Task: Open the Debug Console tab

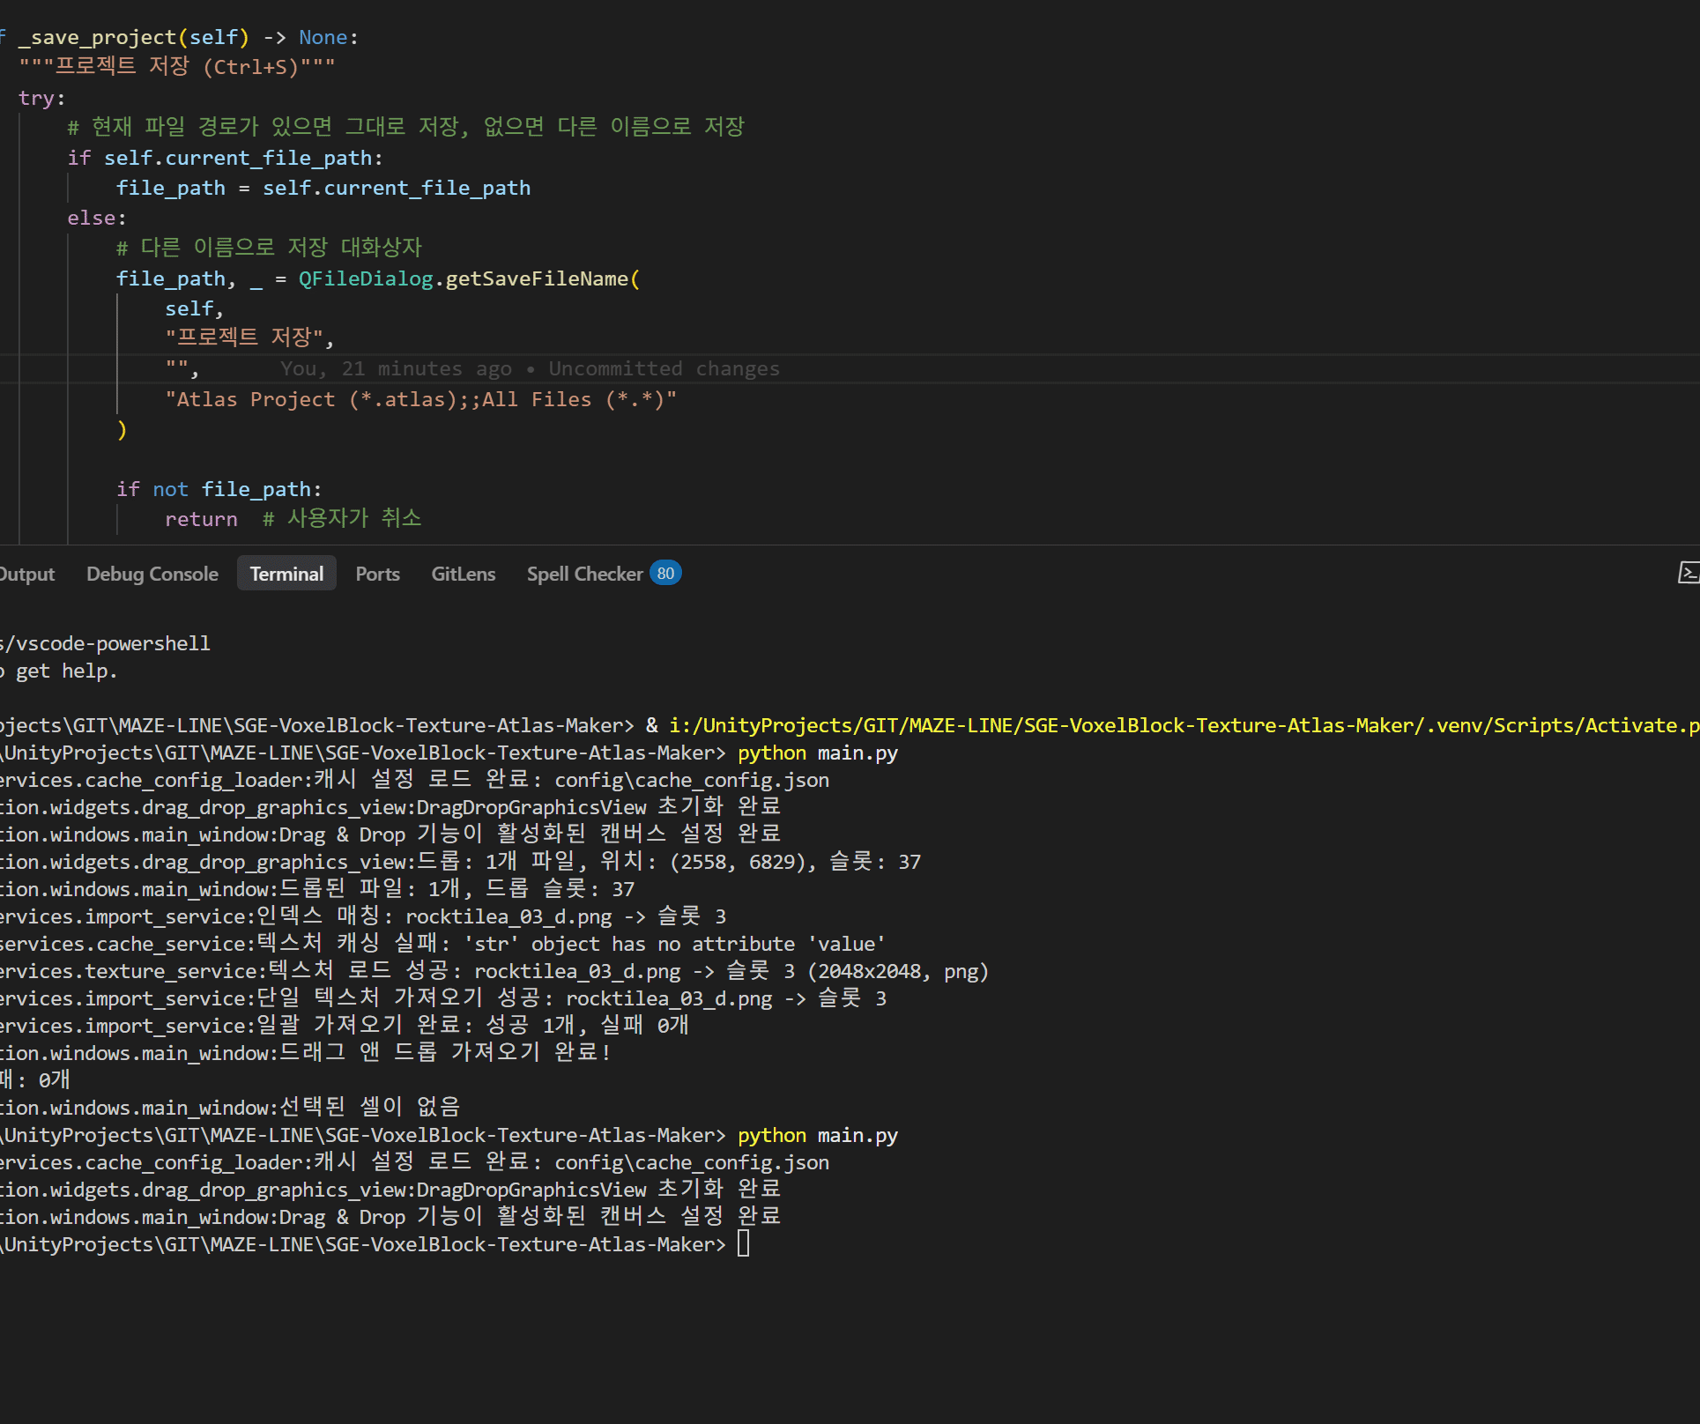Action: coord(152,575)
